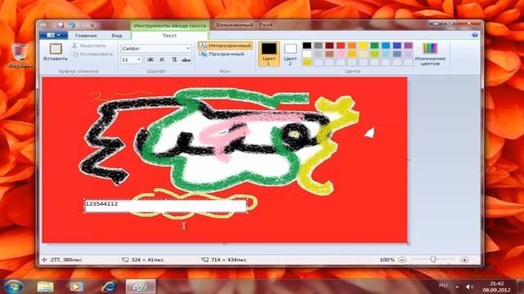This screenshot has height=294, width=524.
Task: Select Прозрачный transparent background option
Action: [x=222, y=54]
